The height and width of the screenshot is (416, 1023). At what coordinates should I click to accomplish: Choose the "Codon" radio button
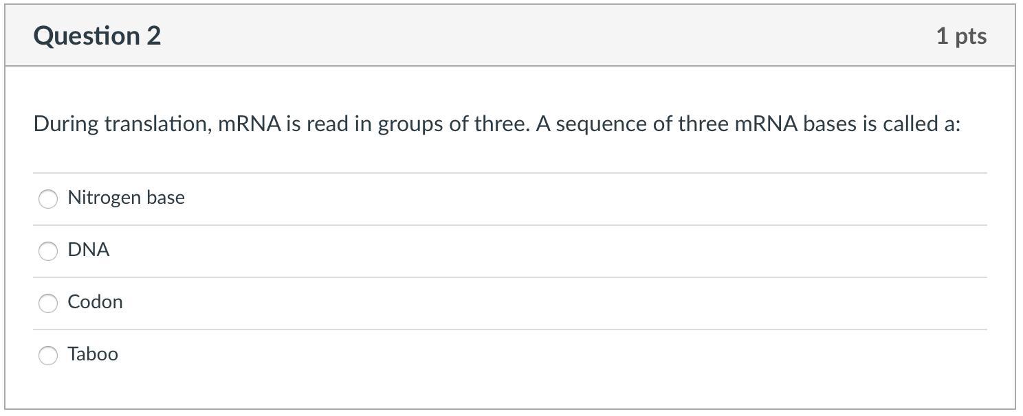coord(48,303)
